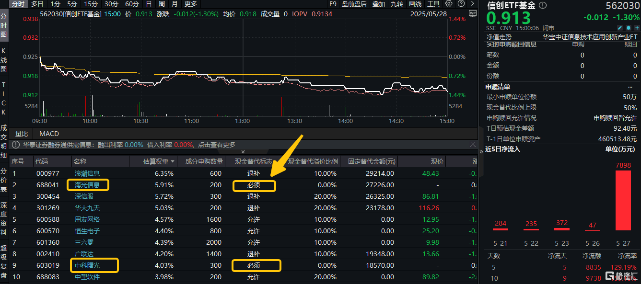Click the WP badge icon on the chart
Screen dimensions: 641x284
pos(473,14)
